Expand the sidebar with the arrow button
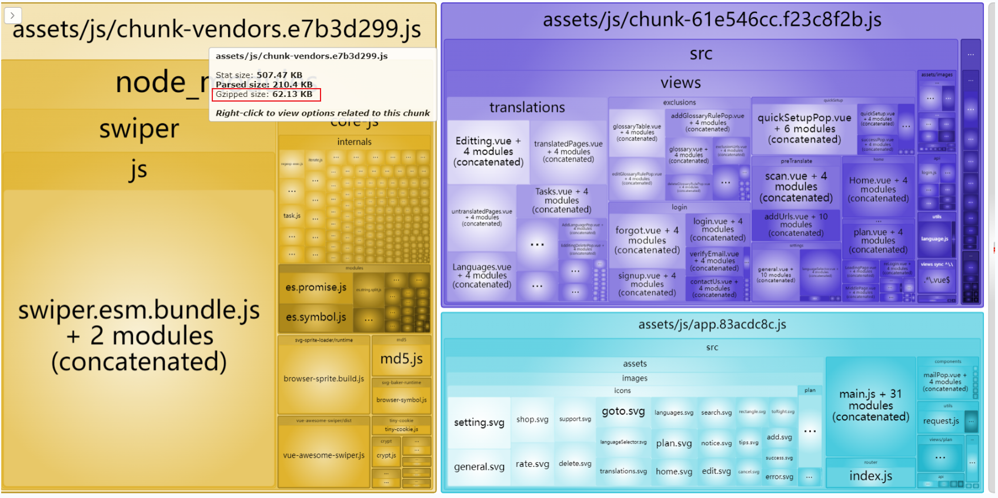Screen dimensions: 998x498 (x=13, y=15)
